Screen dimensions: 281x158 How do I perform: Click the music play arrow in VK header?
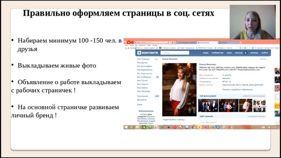tap(245, 53)
